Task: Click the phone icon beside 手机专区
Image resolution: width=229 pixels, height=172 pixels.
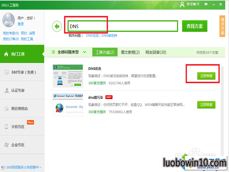Action: pos(6,127)
